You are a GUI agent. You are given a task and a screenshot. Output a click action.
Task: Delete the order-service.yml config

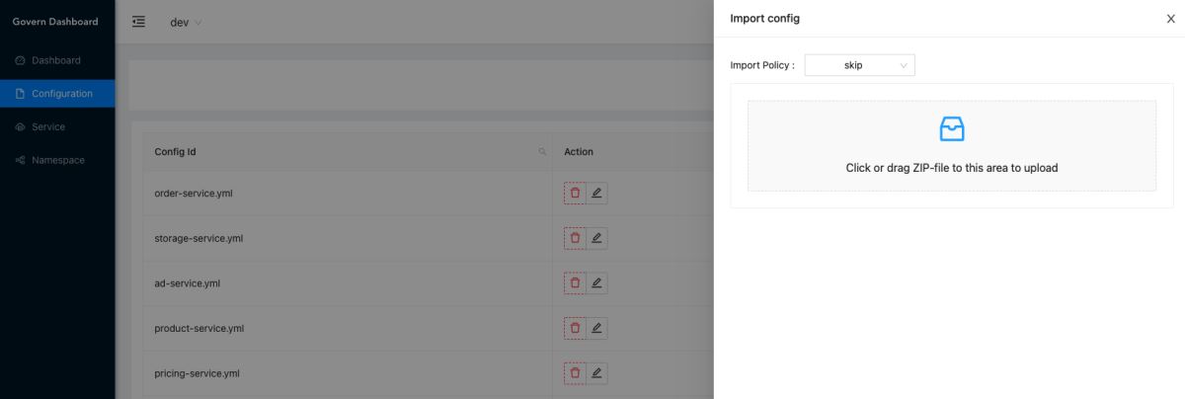[575, 193]
